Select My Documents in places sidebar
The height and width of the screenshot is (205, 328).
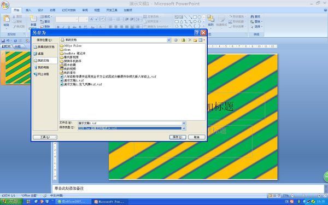[45, 61]
